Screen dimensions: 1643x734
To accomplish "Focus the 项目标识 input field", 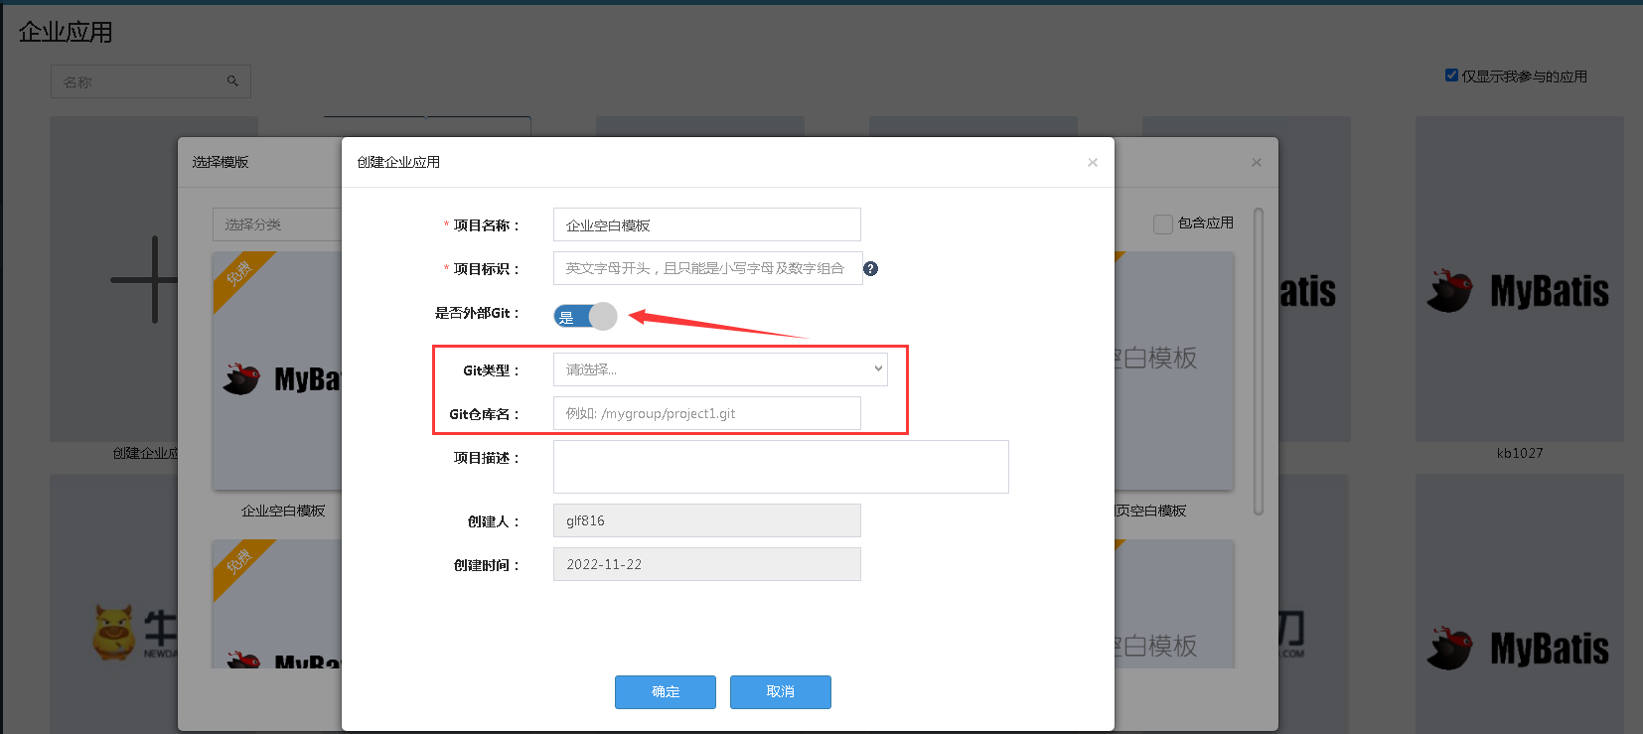I will [706, 268].
